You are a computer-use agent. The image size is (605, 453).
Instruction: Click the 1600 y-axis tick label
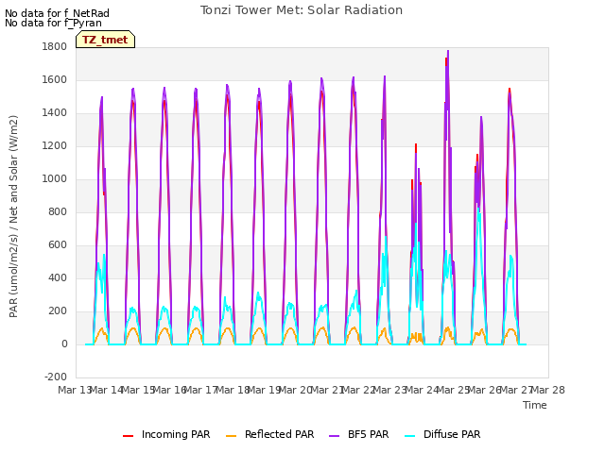pos(55,79)
